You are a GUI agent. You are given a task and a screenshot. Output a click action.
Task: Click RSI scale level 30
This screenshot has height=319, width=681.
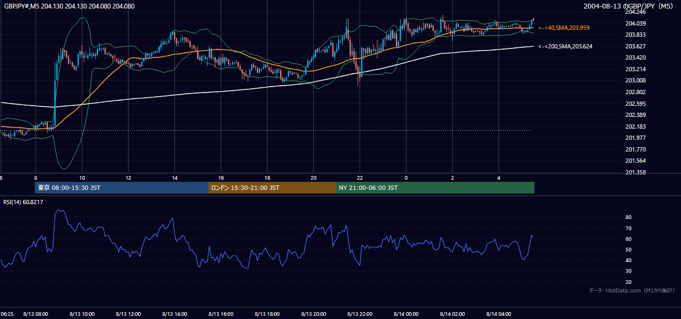click(628, 271)
